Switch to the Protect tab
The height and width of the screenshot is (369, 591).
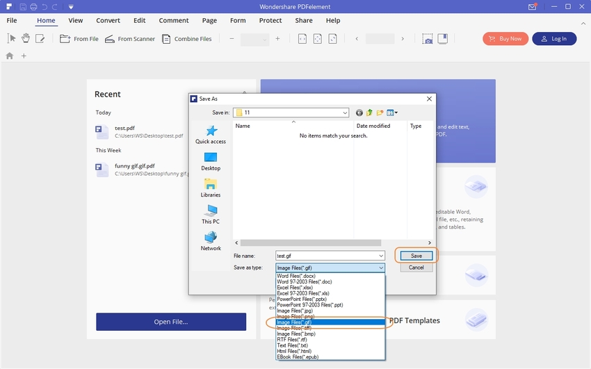270,20
